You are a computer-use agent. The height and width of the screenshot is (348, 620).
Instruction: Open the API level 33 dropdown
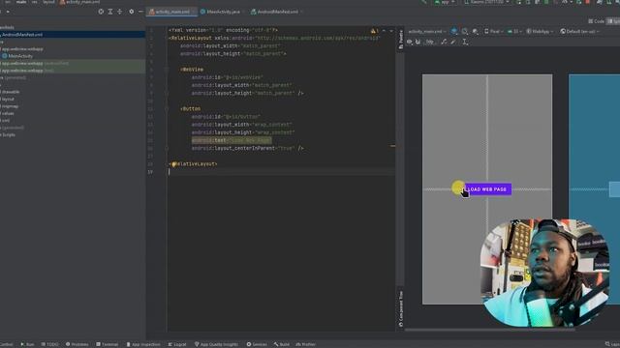click(514, 32)
